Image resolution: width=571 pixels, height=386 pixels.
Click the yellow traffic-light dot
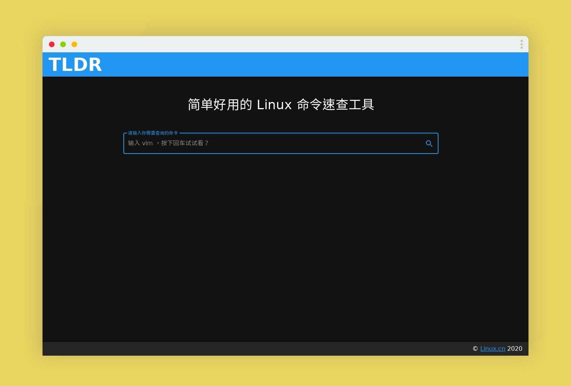74,44
